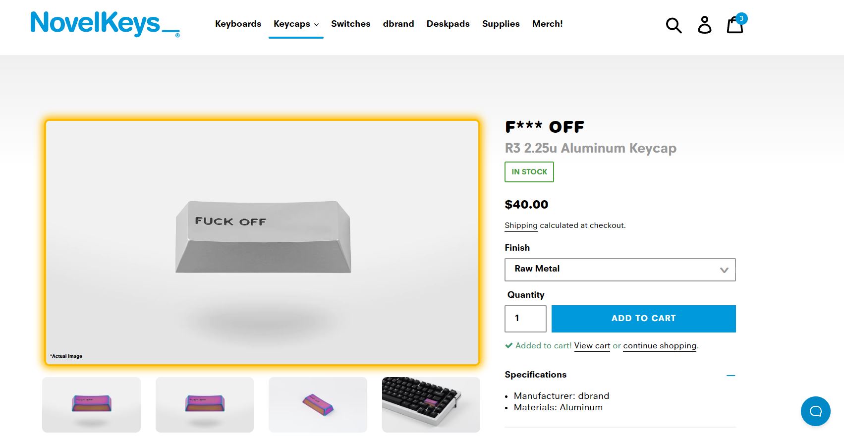
Task: Open the Finish dropdown
Action: coord(619,270)
